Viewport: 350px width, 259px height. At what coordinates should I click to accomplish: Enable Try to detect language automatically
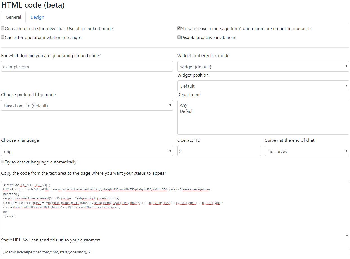[x=3, y=162]
